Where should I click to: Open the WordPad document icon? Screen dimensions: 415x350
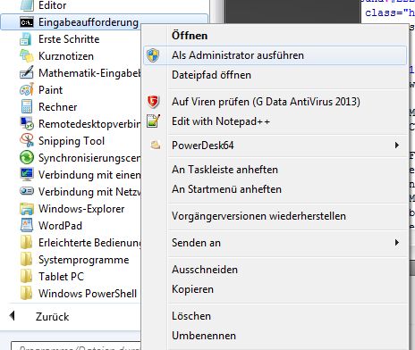[x=27, y=225]
